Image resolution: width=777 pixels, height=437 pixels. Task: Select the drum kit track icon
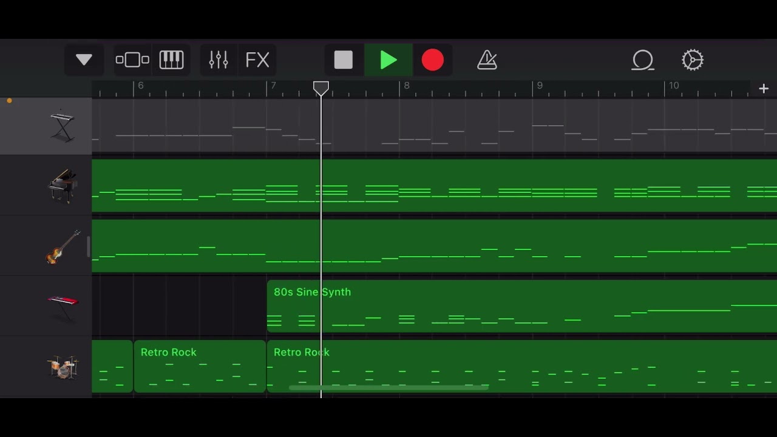tap(63, 367)
